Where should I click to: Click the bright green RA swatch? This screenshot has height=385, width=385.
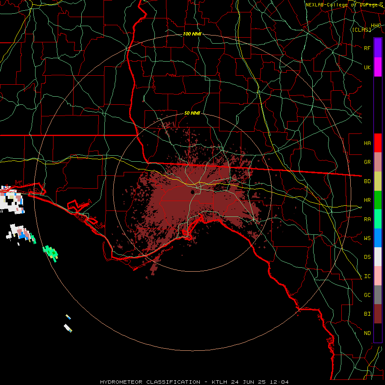378,219
